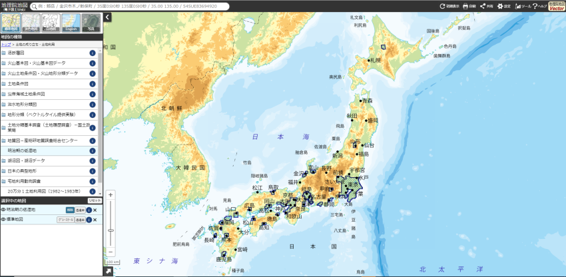Remove 明治期の低湿地 from selected maps
Image resolution: width=566 pixels, height=277 pixels.
pyautogui.click(x=95, y=210)
